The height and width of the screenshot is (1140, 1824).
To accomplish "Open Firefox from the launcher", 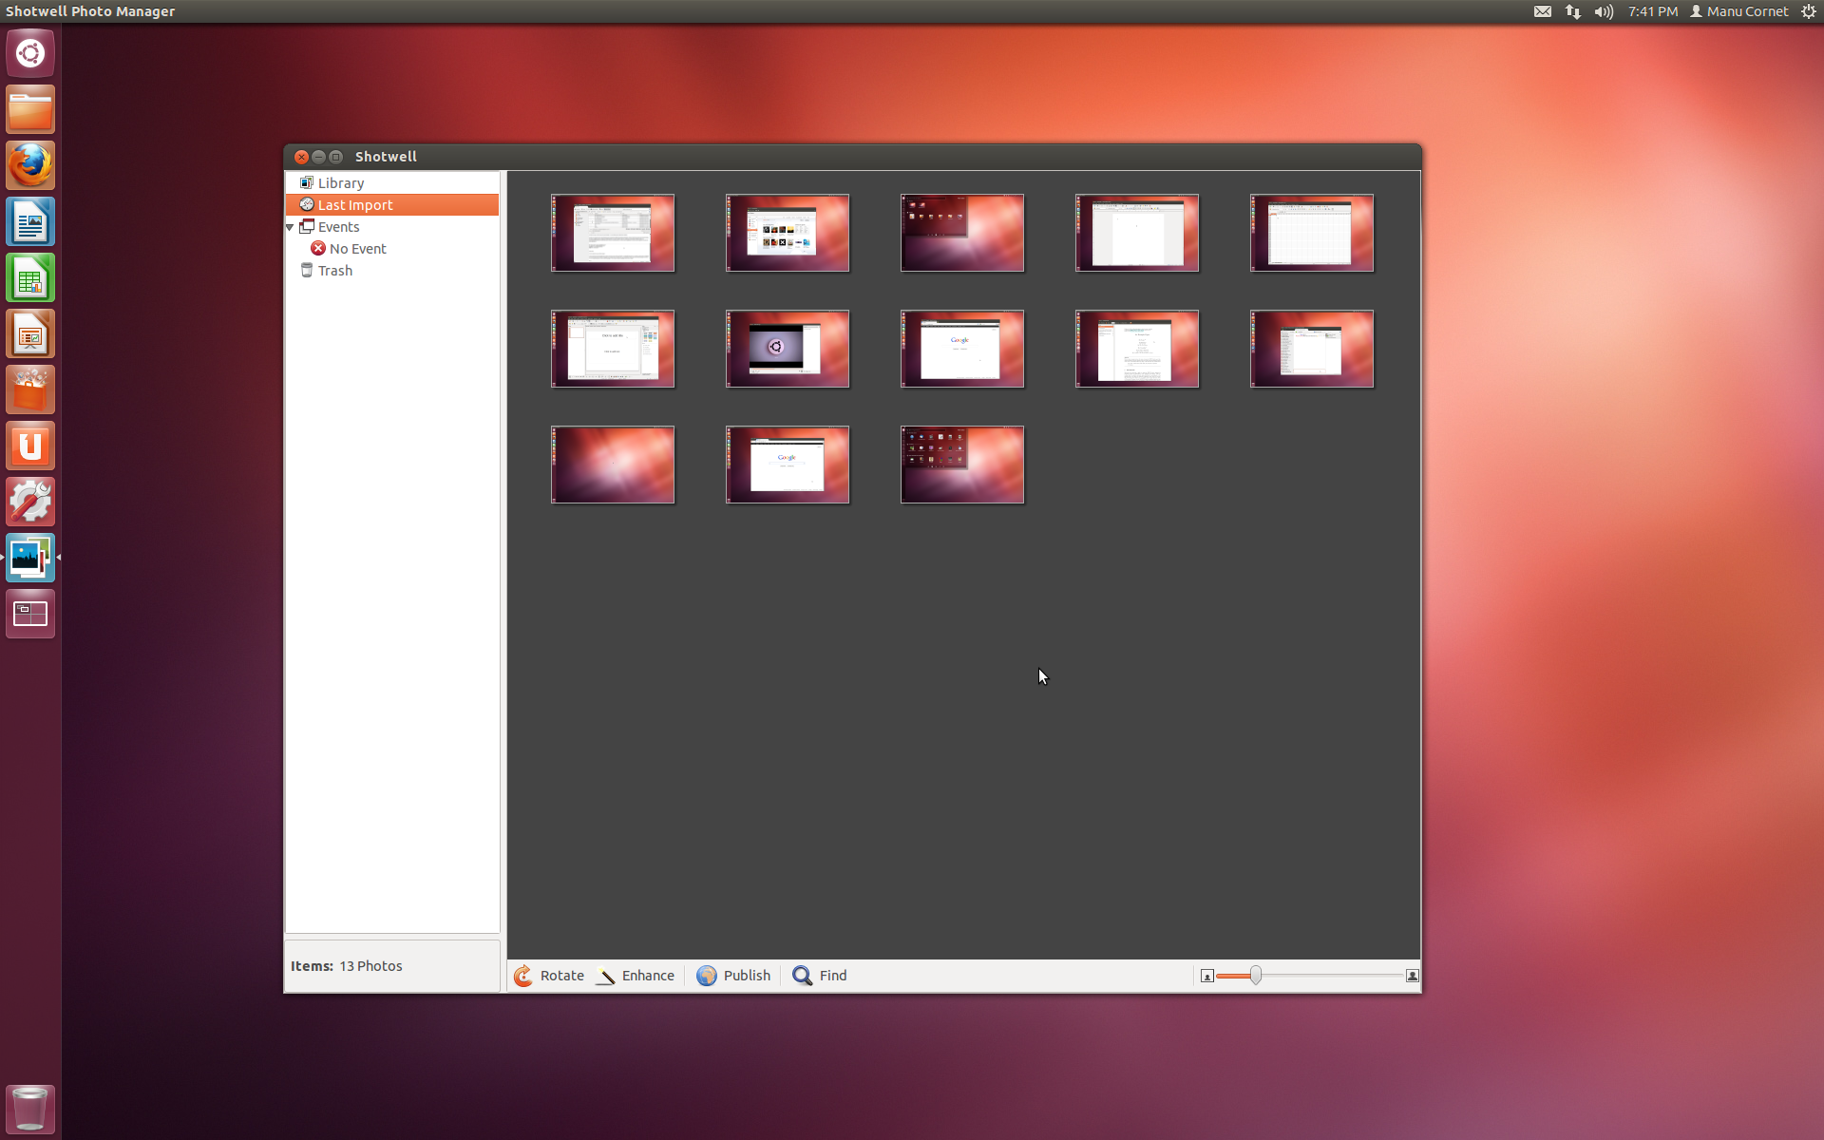I will pos(30,166).
